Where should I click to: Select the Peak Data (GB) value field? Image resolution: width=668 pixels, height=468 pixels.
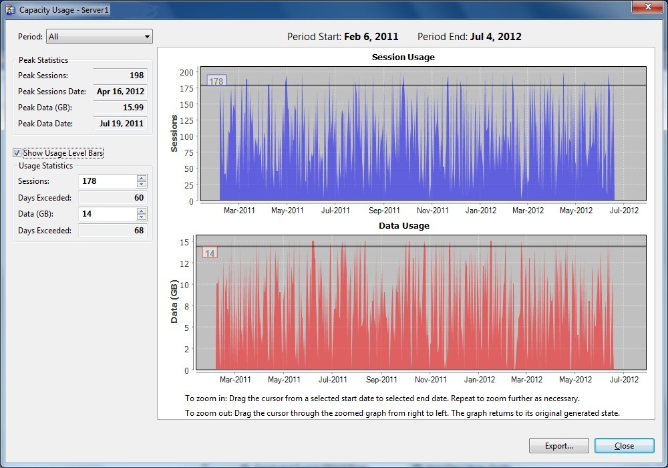120,108
